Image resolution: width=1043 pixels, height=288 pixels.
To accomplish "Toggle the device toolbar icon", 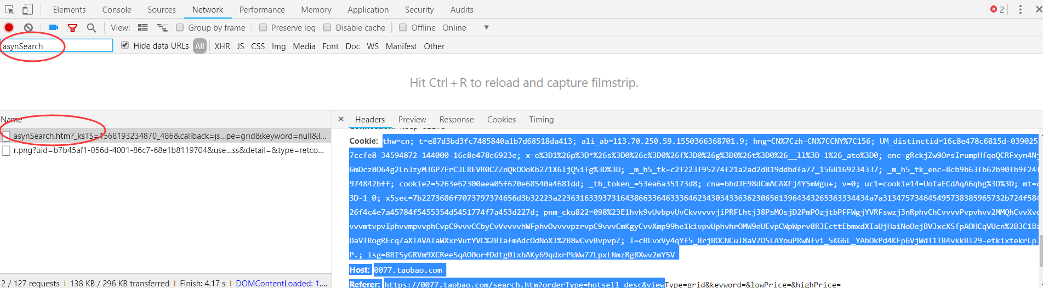I will (x=27, y=9).
